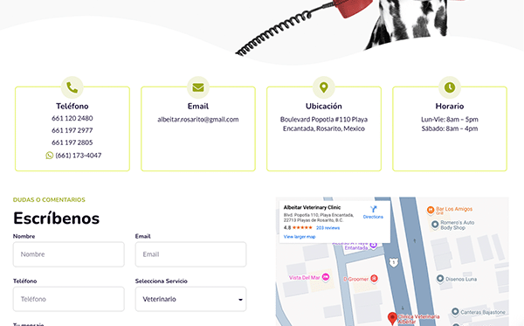Click into the Teléfono input field

tap(69, 299)
